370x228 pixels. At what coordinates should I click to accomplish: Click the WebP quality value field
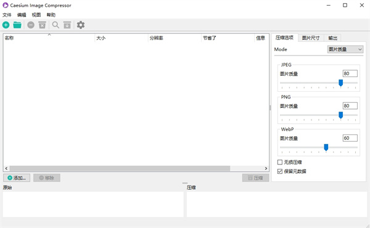(350, 138)
